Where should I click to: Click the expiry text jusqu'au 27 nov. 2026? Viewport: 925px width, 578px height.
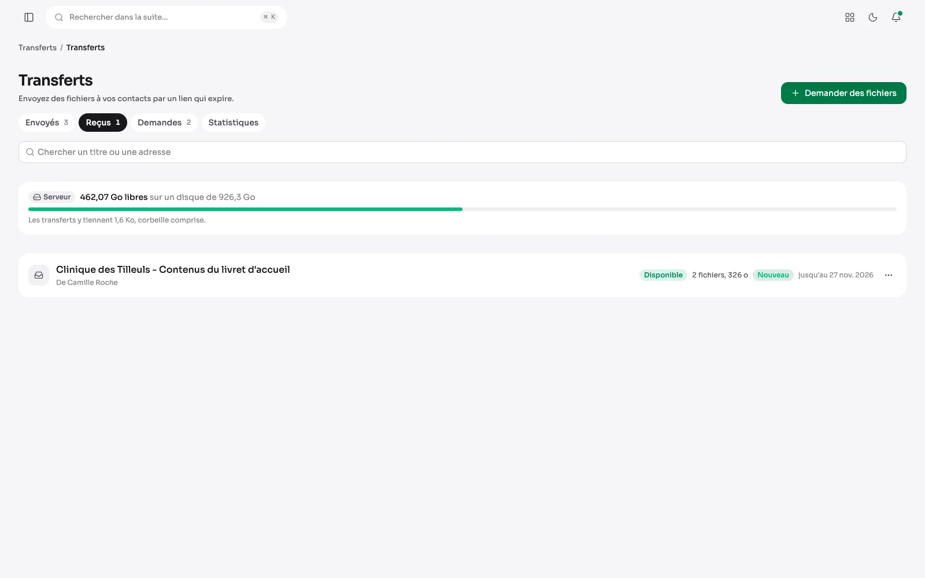[x=836, y=275]
